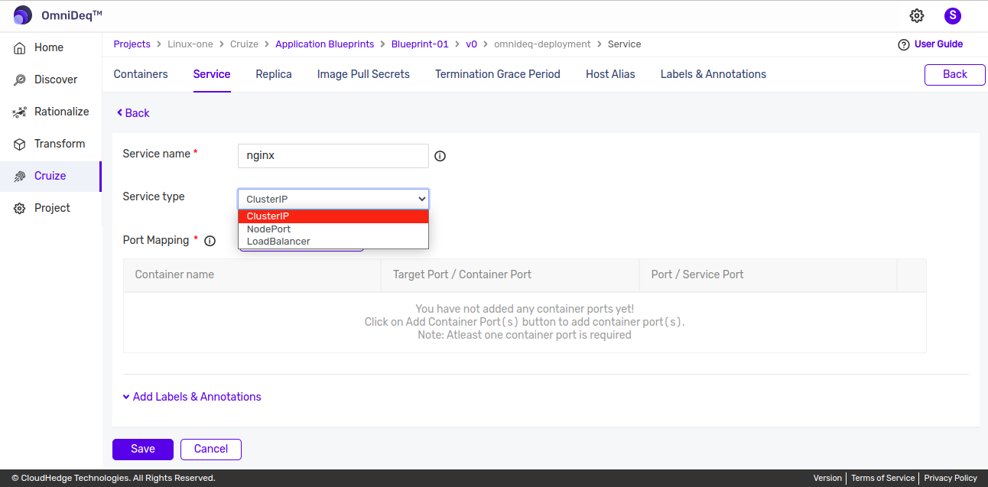
Task: Click the Port / Service Port header
Action: point(768,275)
